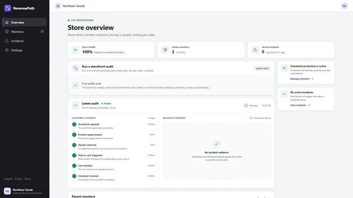Open the Overview page in the sidebar
Screen dimensions: 353x198
point(25,22)
